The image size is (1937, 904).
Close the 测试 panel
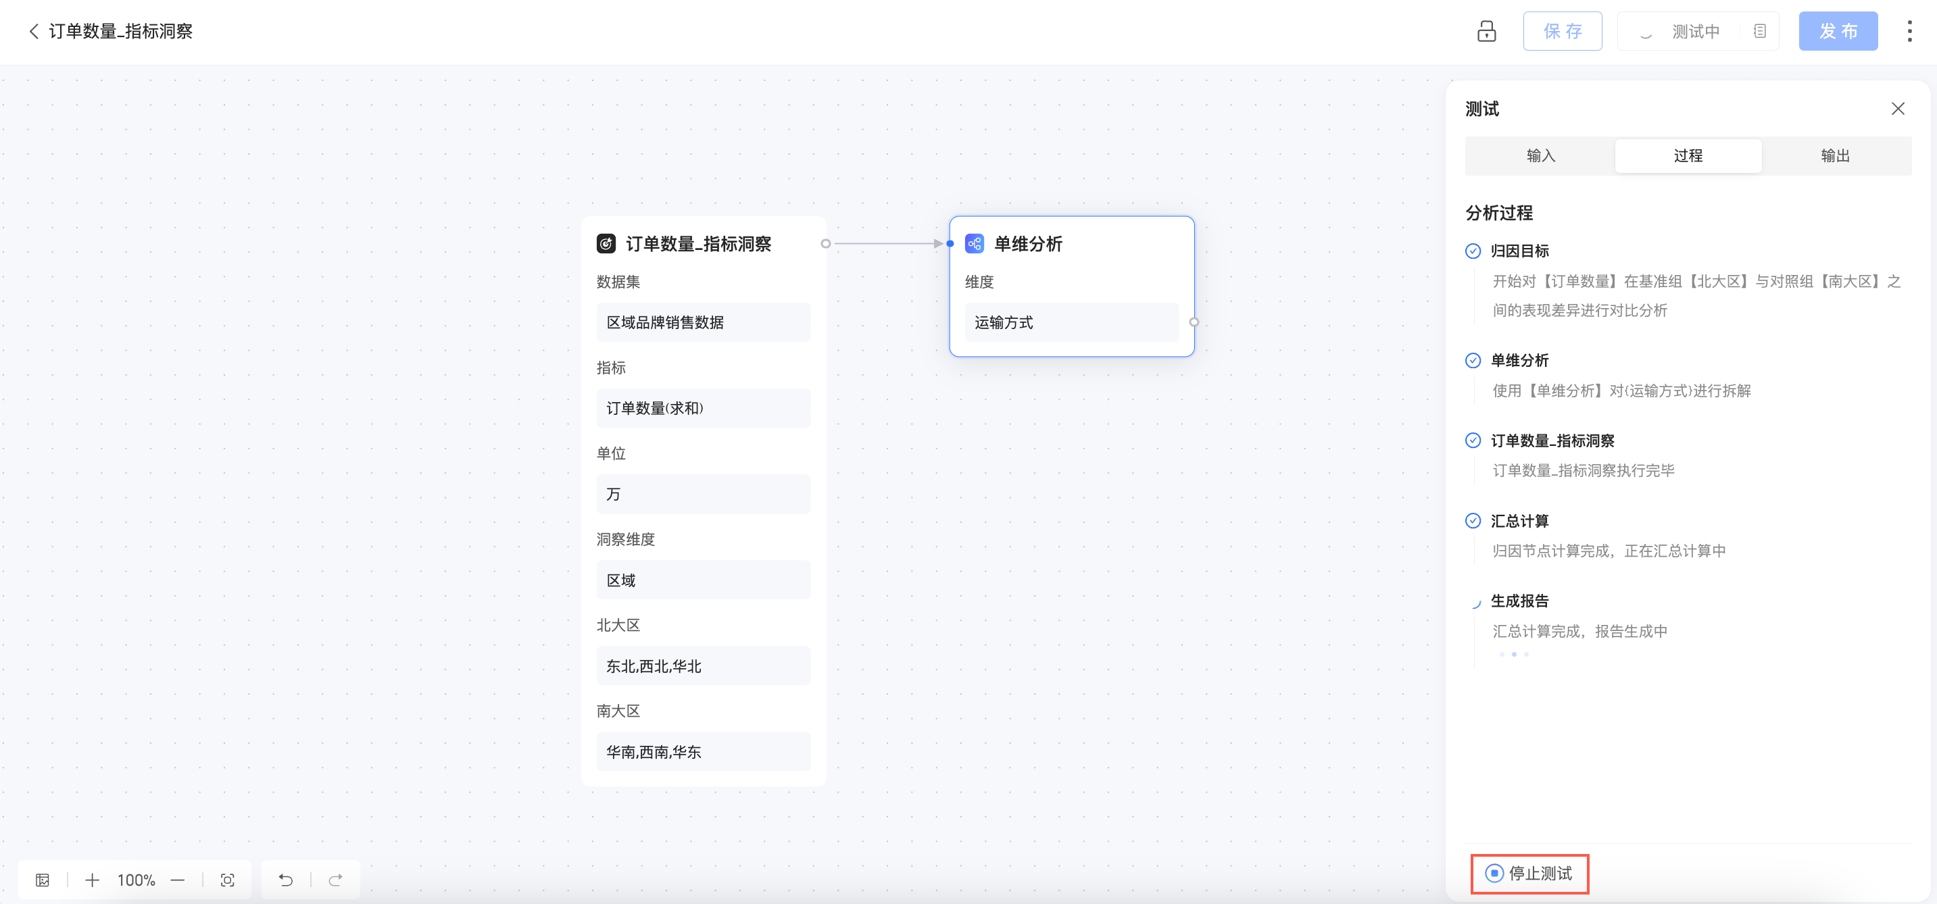1897,109
